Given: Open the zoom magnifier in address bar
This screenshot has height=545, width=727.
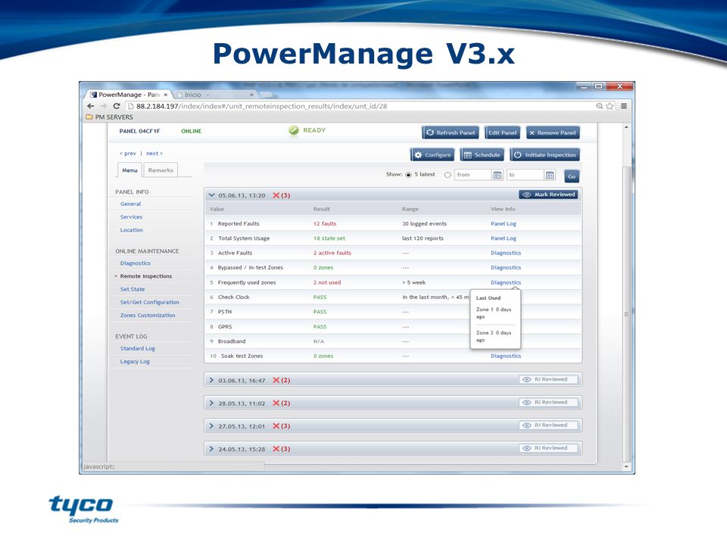Looking at the screenshot, I should pos(600,106).
